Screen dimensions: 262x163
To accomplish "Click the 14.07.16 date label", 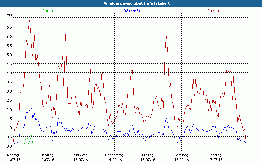I will 114,160.
